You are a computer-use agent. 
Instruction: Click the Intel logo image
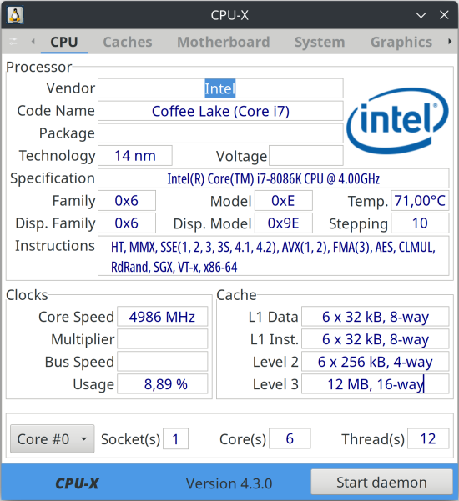[x=397, y=120]
